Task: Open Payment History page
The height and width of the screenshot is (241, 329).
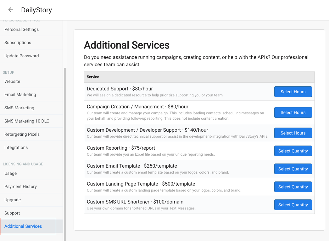Action: [x=20, y=186]
